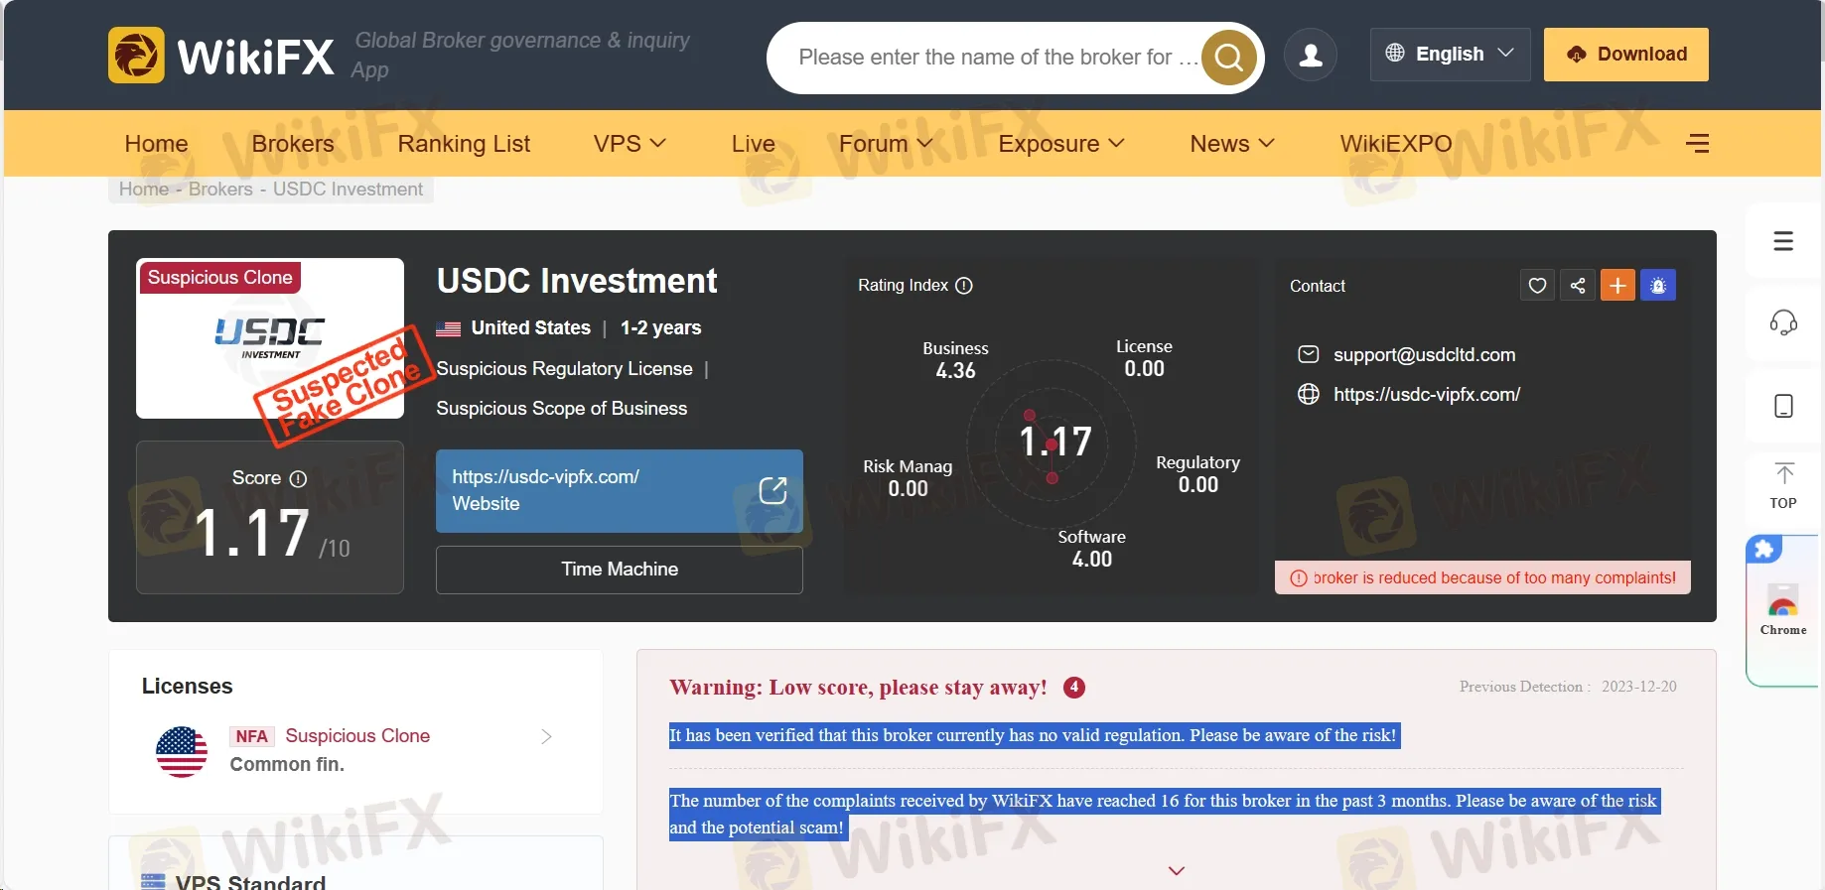Click the share icon in Contact panel
This screenshot has width=1825, height=890.
coord(1578,286)
